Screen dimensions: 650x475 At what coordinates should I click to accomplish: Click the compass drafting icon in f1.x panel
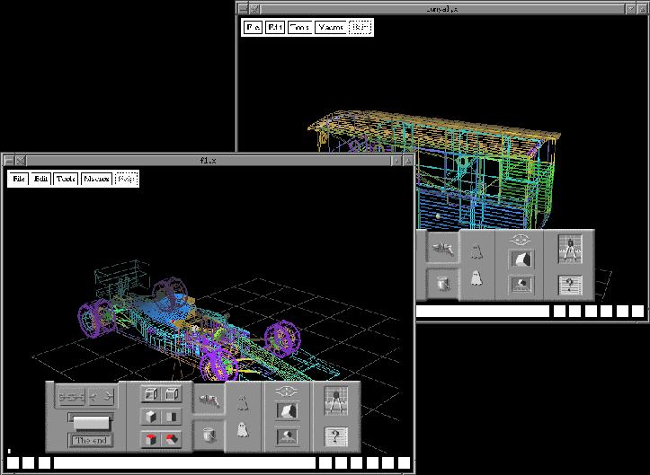pyautogui.click(x=337, y=400)
